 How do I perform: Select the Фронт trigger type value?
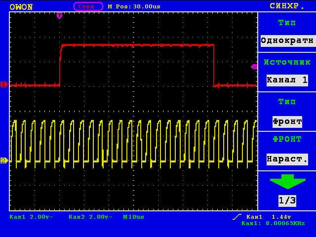tap(287, 122)
